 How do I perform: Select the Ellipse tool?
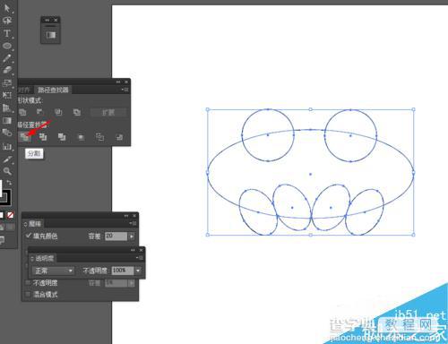click(7, 46)
